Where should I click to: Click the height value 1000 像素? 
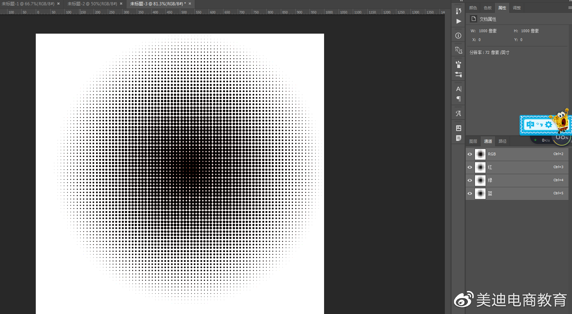click(x=530, y=31)
